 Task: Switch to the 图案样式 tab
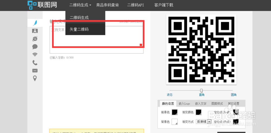coord(217,104)
